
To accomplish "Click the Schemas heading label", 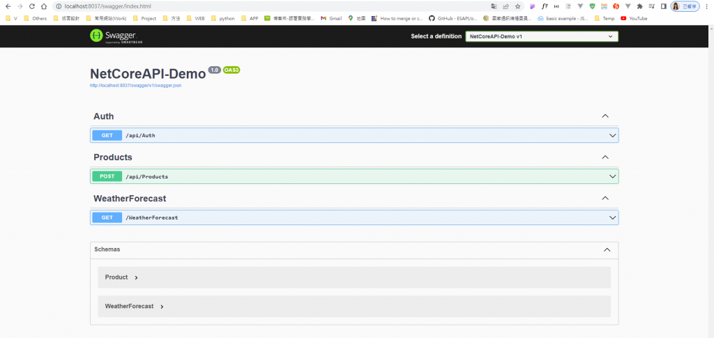I will click(107, 249).
